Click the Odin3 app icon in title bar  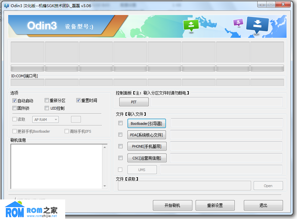[x=7, y=6]
